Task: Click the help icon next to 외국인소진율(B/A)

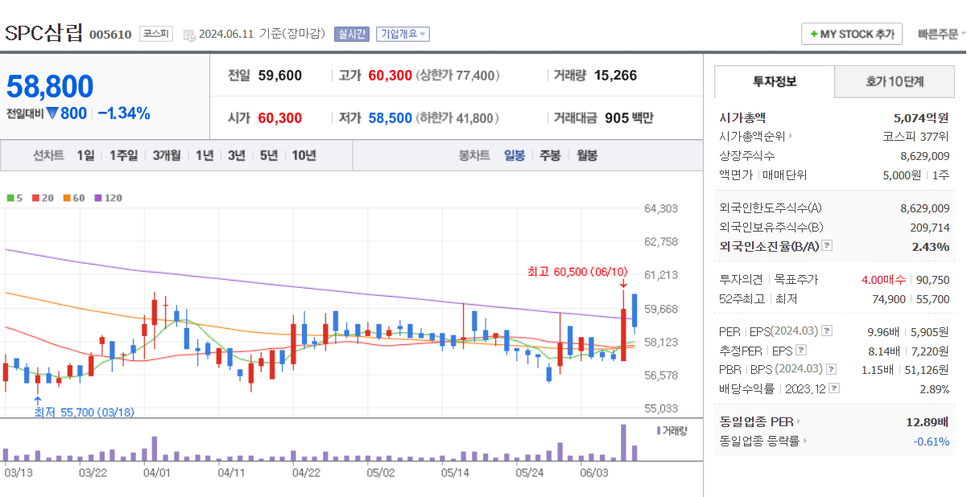Action: click(x=827, y=246)
